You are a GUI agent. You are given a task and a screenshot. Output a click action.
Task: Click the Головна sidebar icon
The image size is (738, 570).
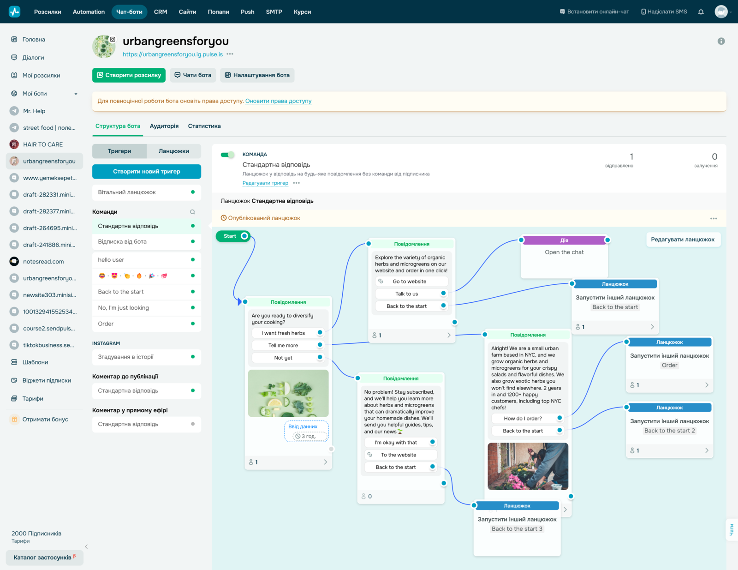pos(14,39)
